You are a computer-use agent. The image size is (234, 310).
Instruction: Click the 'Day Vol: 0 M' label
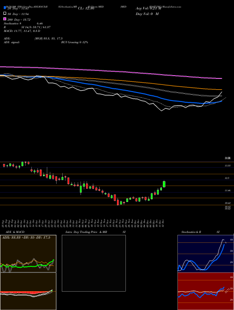tap(147, 14)
